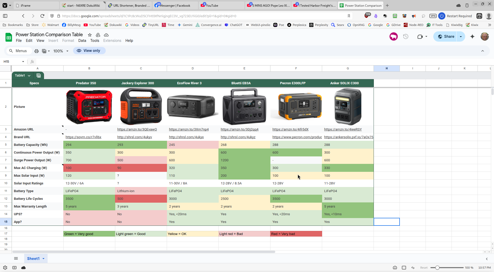This screenshot has width=494, height=272.
Task: Open the View menu
Action: [x=40, y=41]
